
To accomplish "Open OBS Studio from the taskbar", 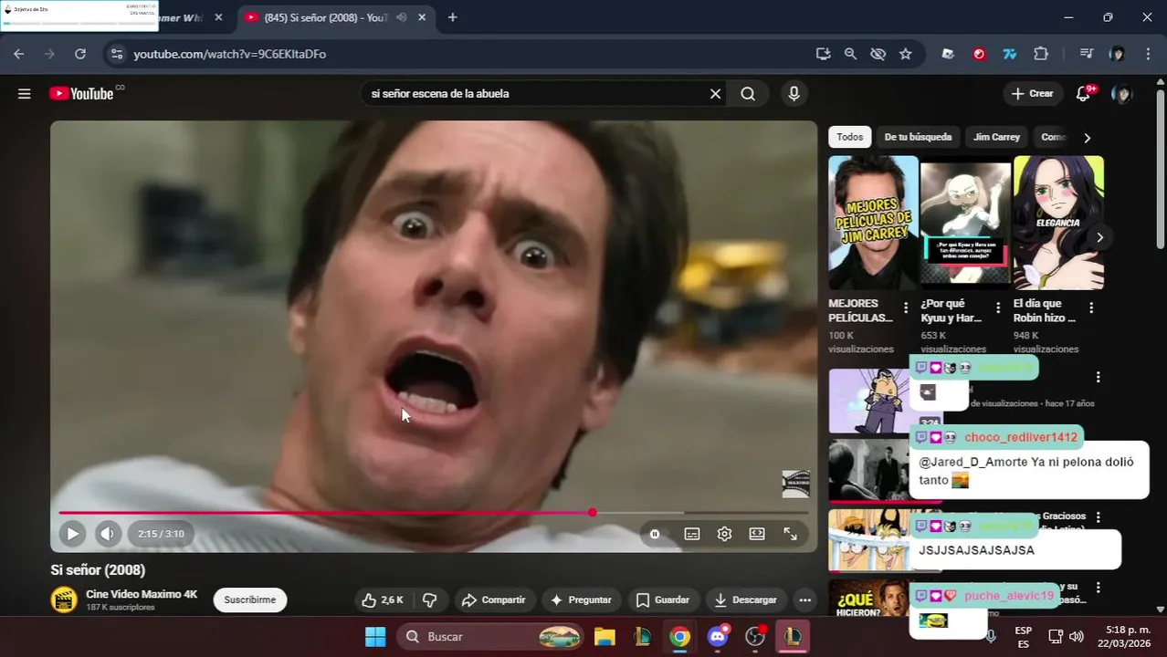I will tap(755, 636).
